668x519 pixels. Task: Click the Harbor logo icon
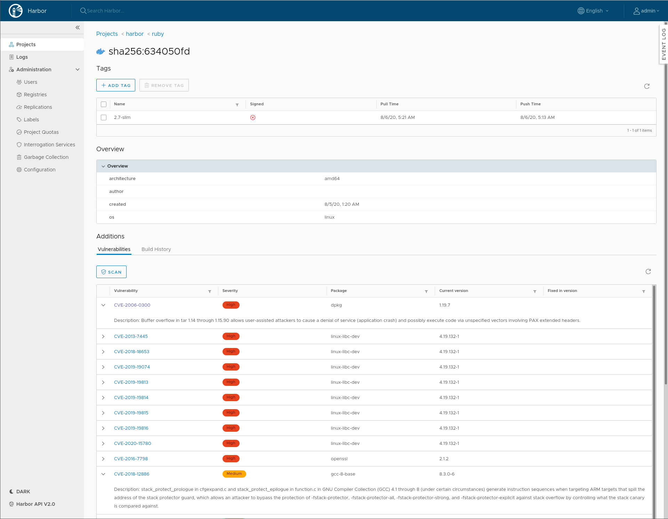[x=16, y=11]
